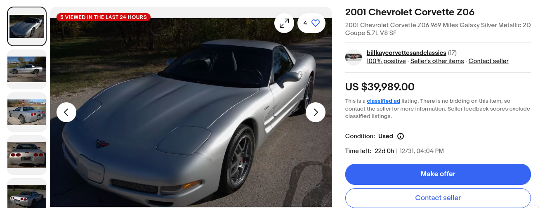Click the seller's avatar logo
Viewport: 540px width, 208px height.
[x=354, y=57]
